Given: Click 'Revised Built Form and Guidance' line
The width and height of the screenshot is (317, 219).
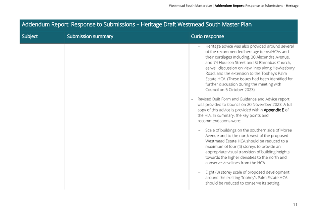Looking at the screenshot, I should coord(243,99).
